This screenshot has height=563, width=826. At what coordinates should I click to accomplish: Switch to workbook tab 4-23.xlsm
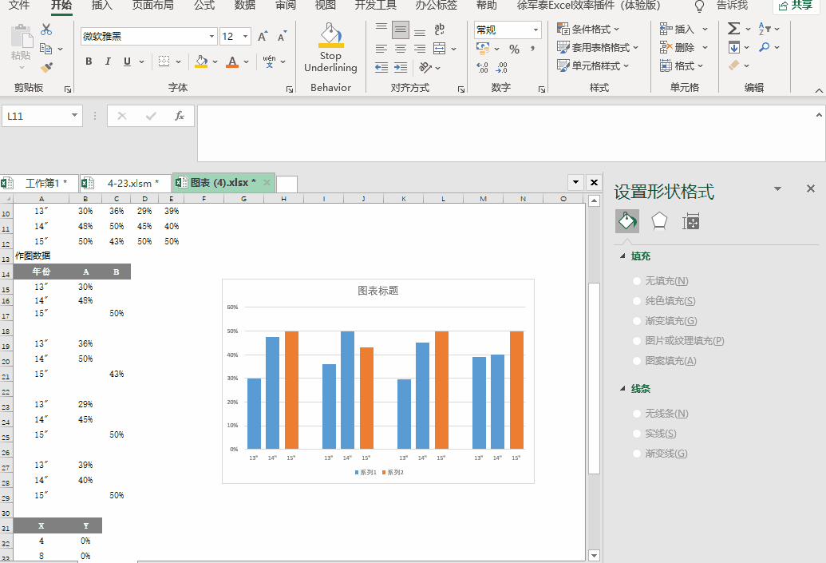tap(125, 184)
